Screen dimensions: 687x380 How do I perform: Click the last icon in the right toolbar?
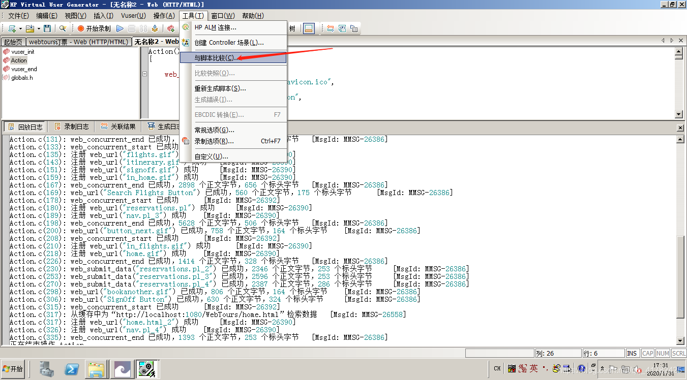point(354,28)
